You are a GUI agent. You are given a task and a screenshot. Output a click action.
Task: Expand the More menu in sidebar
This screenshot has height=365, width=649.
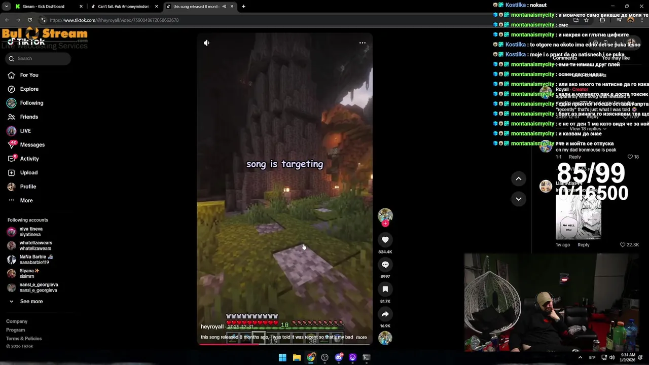click(x=26, y=201)
